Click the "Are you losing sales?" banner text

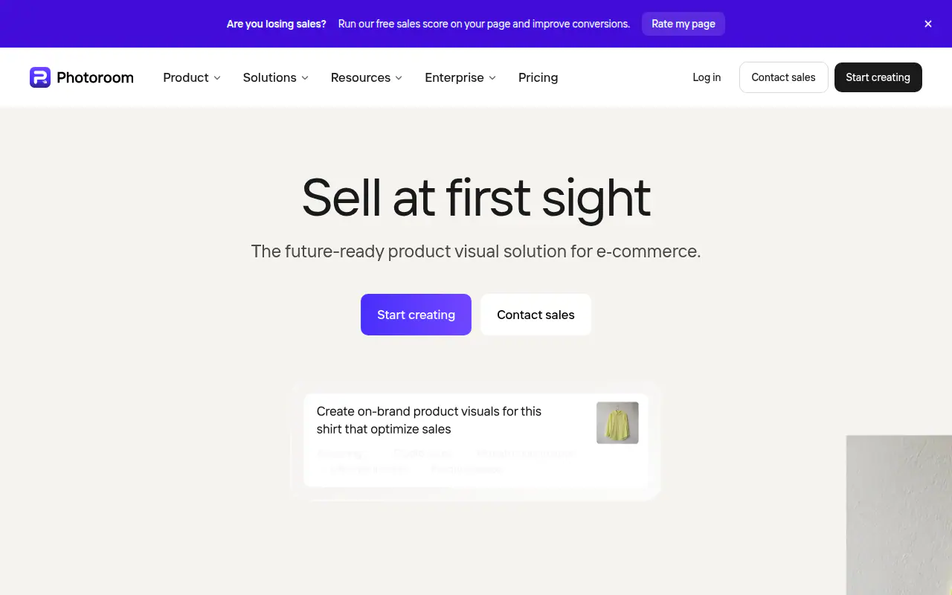point(277,24)
